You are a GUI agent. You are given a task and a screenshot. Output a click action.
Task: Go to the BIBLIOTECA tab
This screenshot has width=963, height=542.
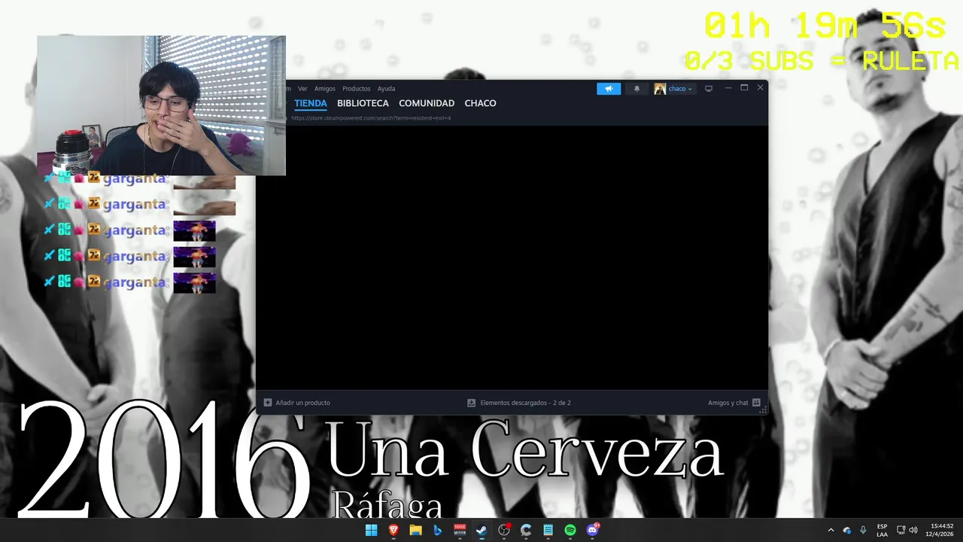click(363, 103)
